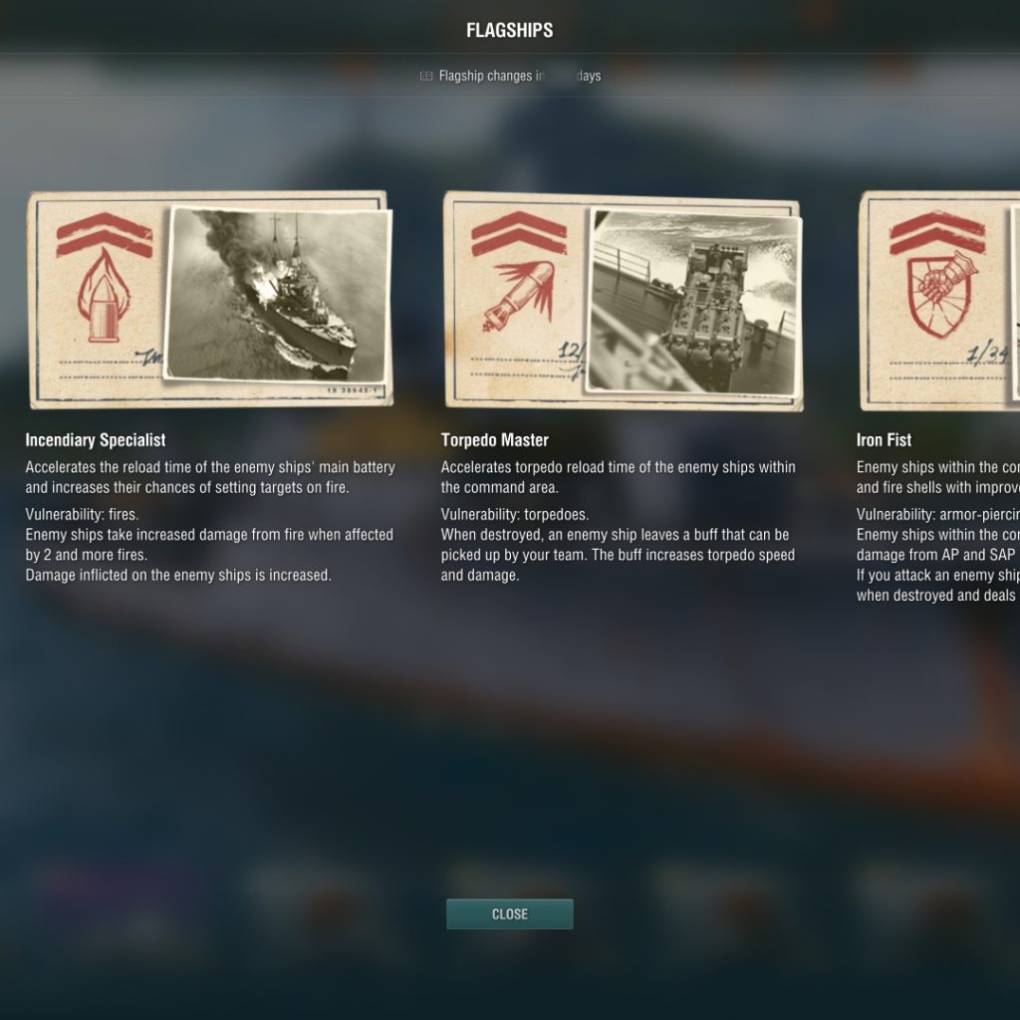The image size is (1020, 1020).
Task: Click the FLAGSHIPS title at top
Action: (x=509, y=31)
